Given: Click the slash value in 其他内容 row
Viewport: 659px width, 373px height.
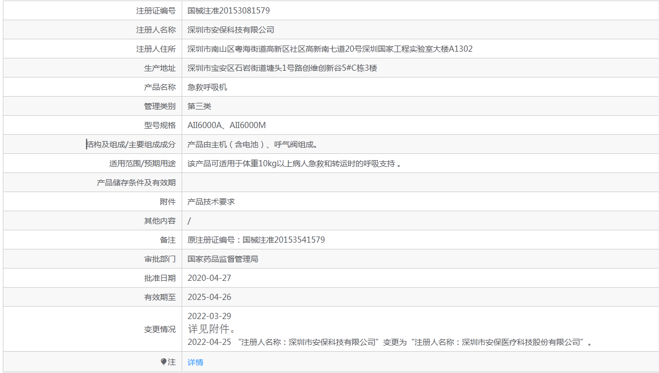Looking at the screenshot, I should [x=189, y=221].
